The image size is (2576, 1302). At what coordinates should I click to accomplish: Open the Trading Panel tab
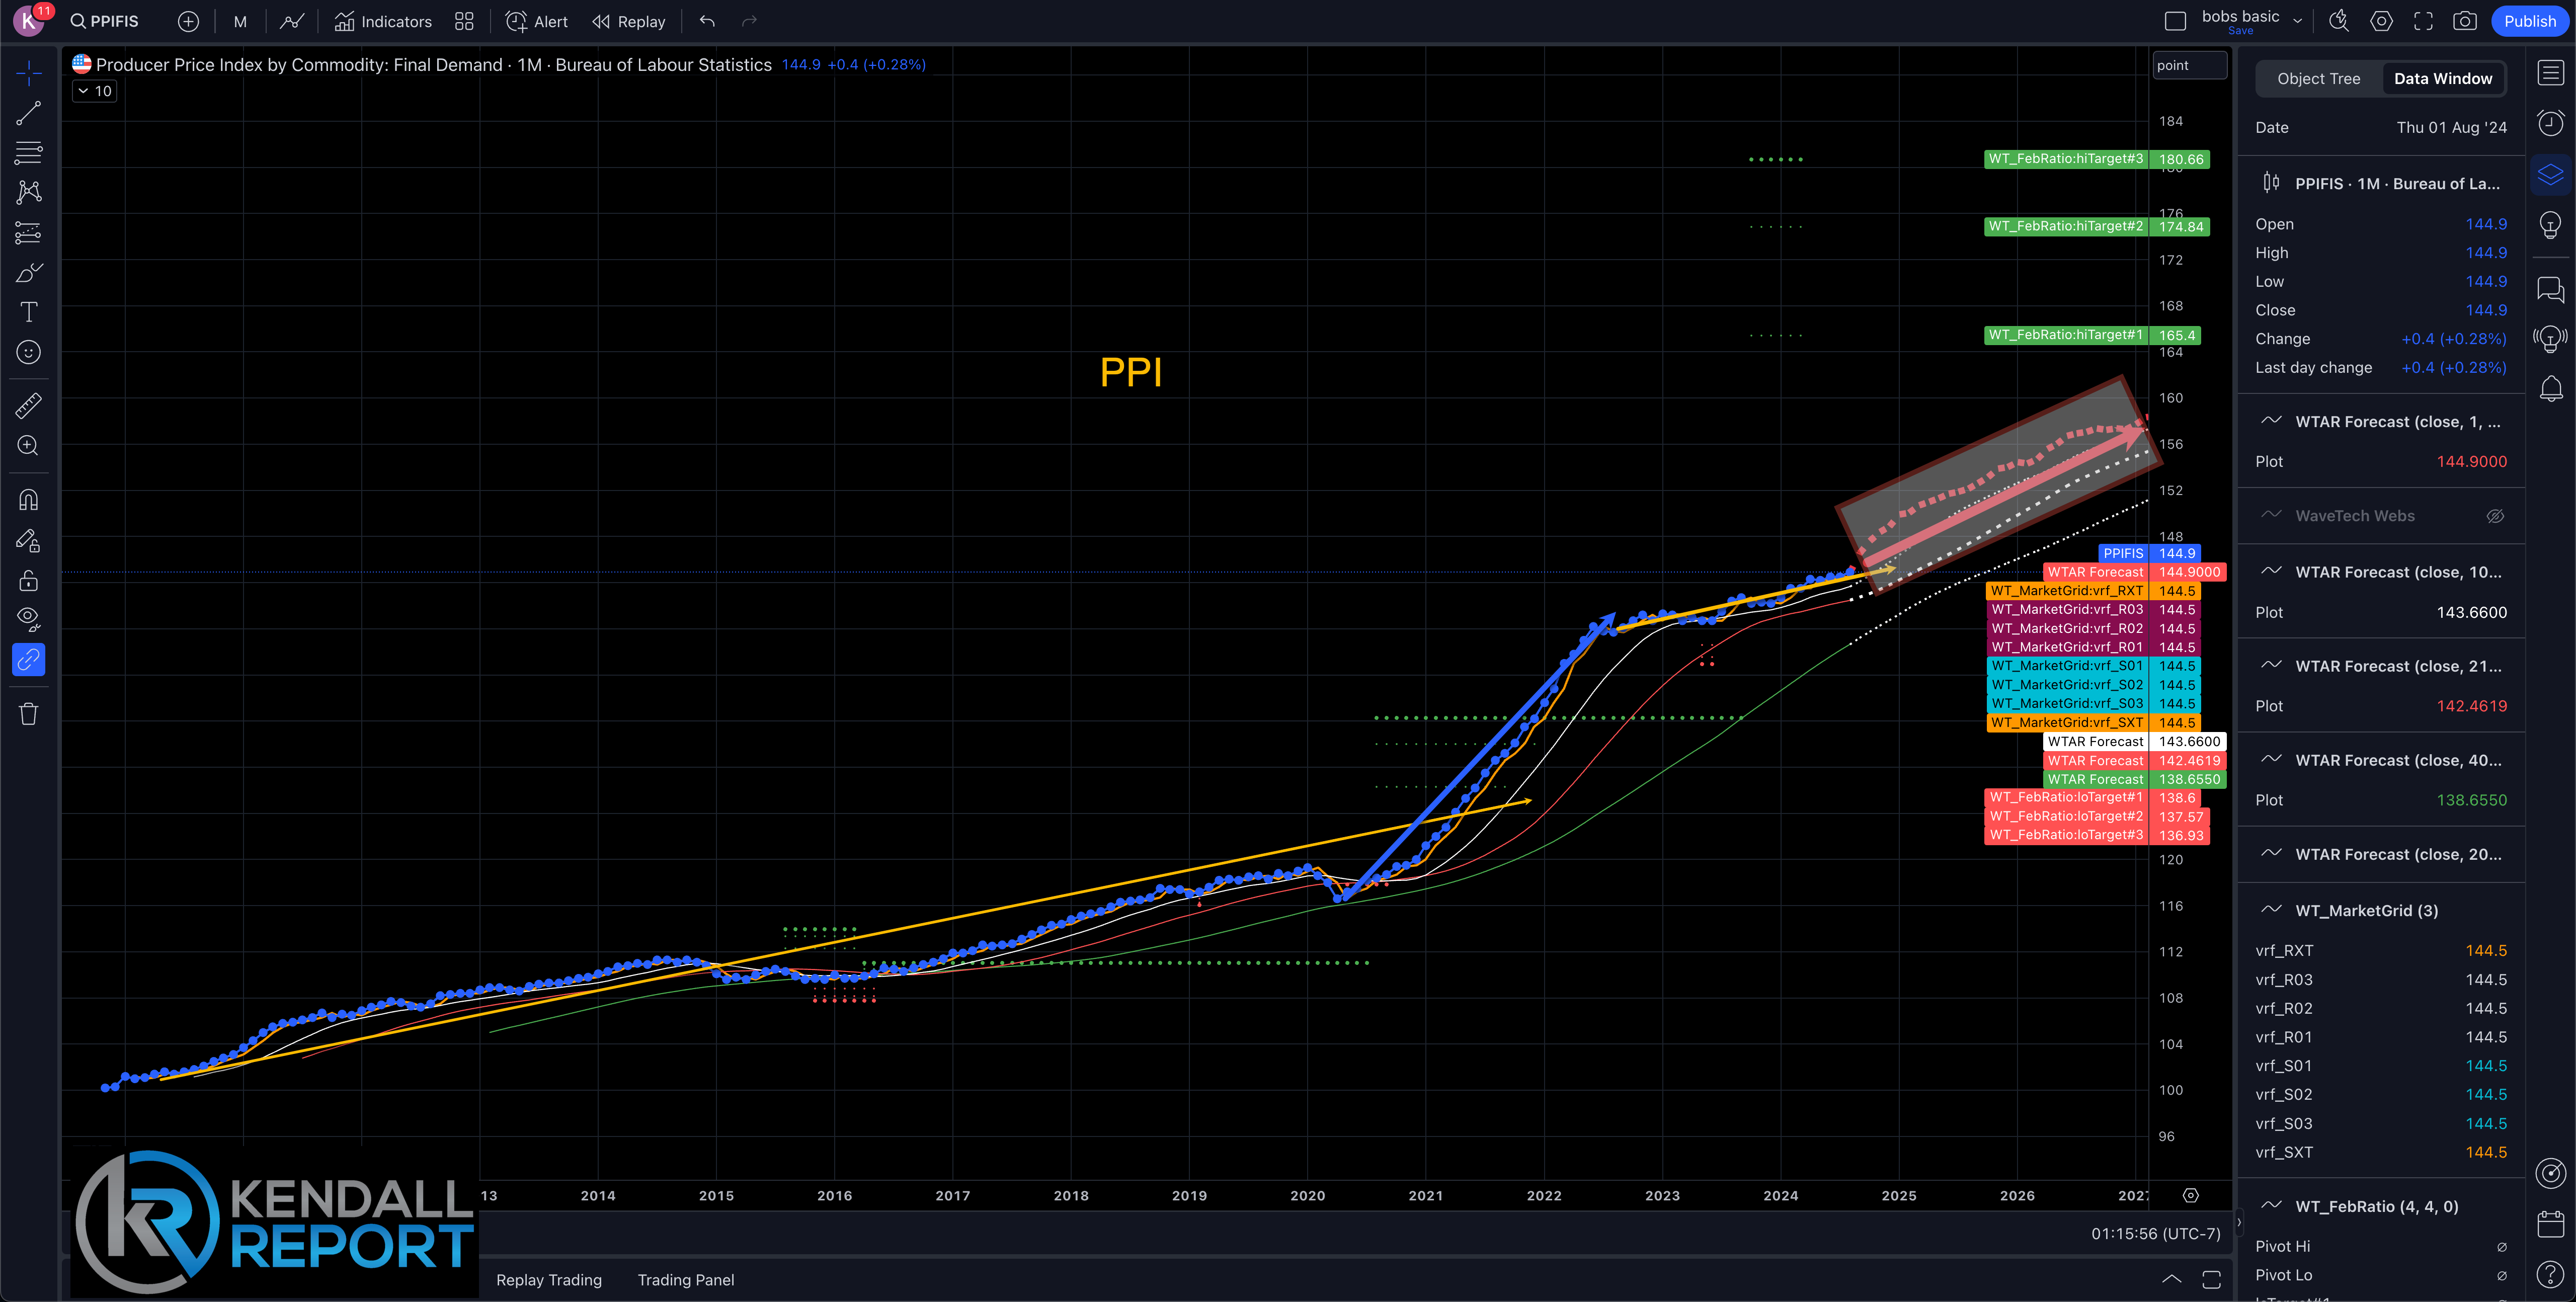[x=685, y=1280]
